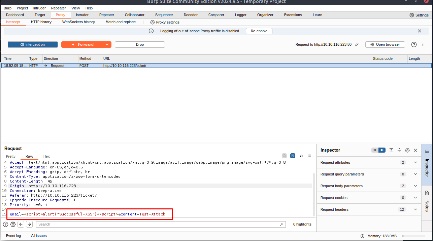Click the Content-Length: 49 header line
Viewport: 433px width, 241px height.
pyautogui.click(x=31, y=181)
